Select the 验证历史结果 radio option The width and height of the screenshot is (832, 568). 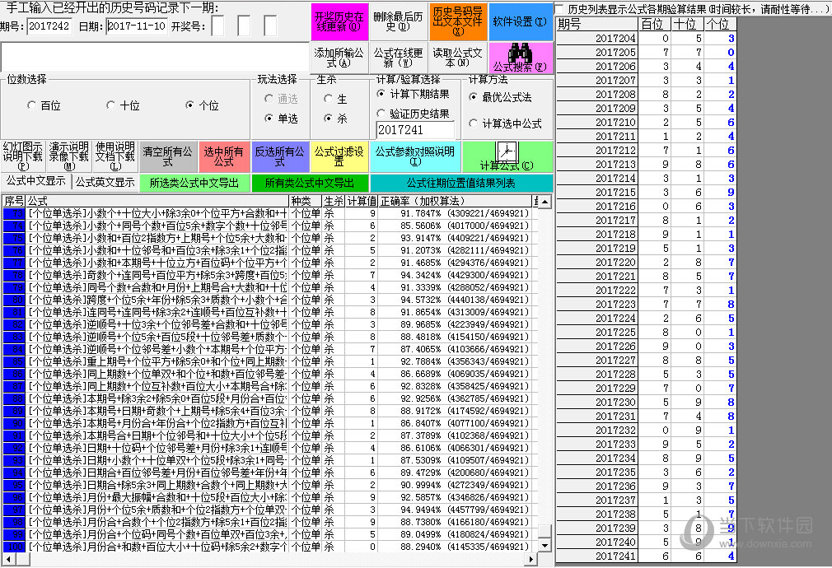[381, 114]
